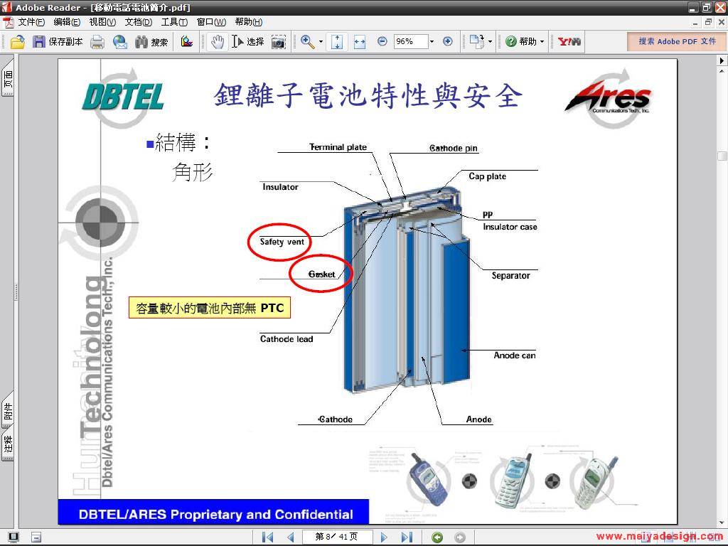Screen dimensions: 728x546
Task: Click the rotate page view icon
Action: click(x=476, y=42)
